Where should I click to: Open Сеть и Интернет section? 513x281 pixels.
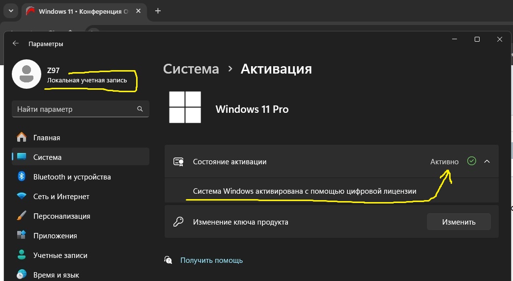tap(81, 196)
